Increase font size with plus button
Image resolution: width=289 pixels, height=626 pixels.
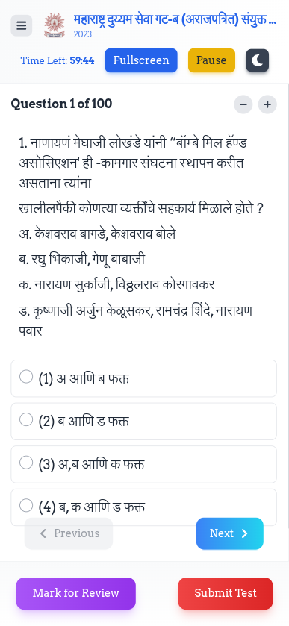click(267, 104)
